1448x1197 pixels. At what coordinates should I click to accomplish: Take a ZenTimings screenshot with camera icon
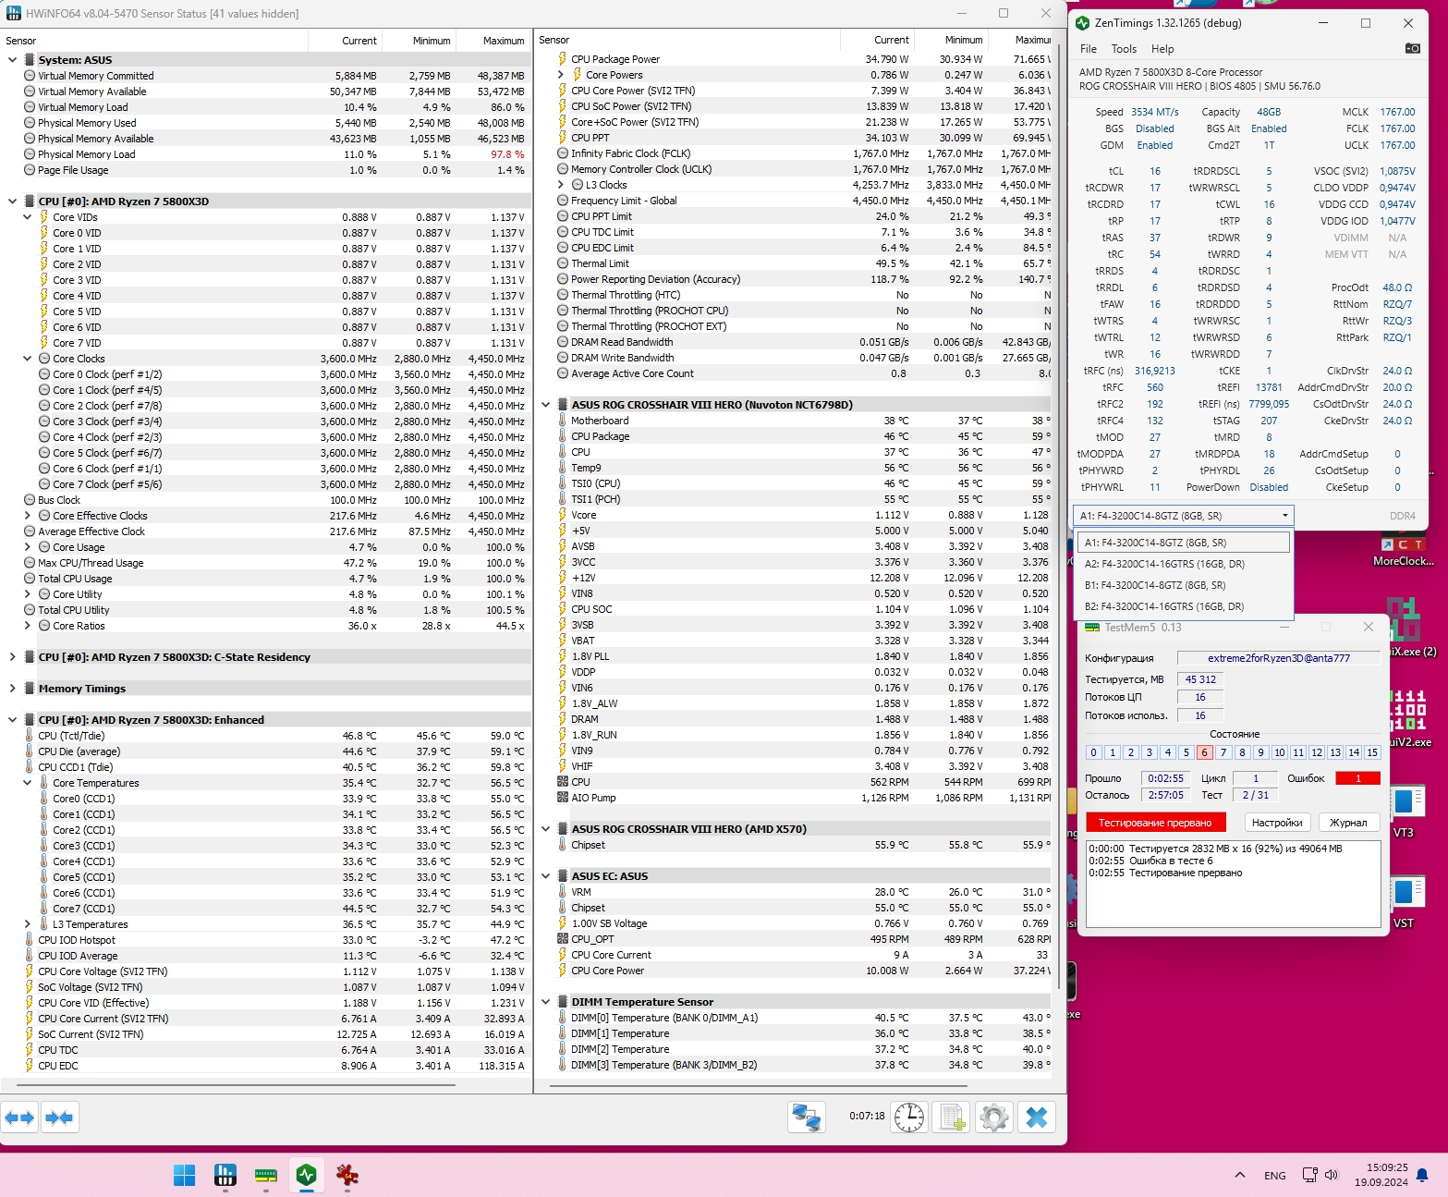click(x=1412, y=48)
